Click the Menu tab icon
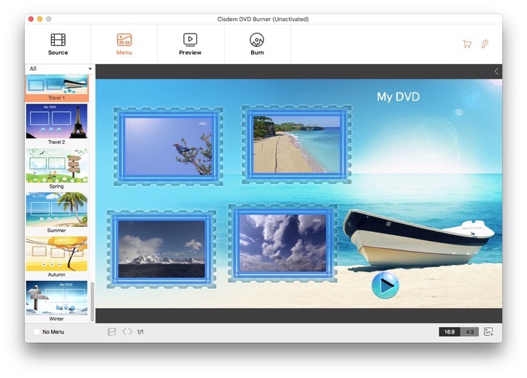 pos(124,39)
